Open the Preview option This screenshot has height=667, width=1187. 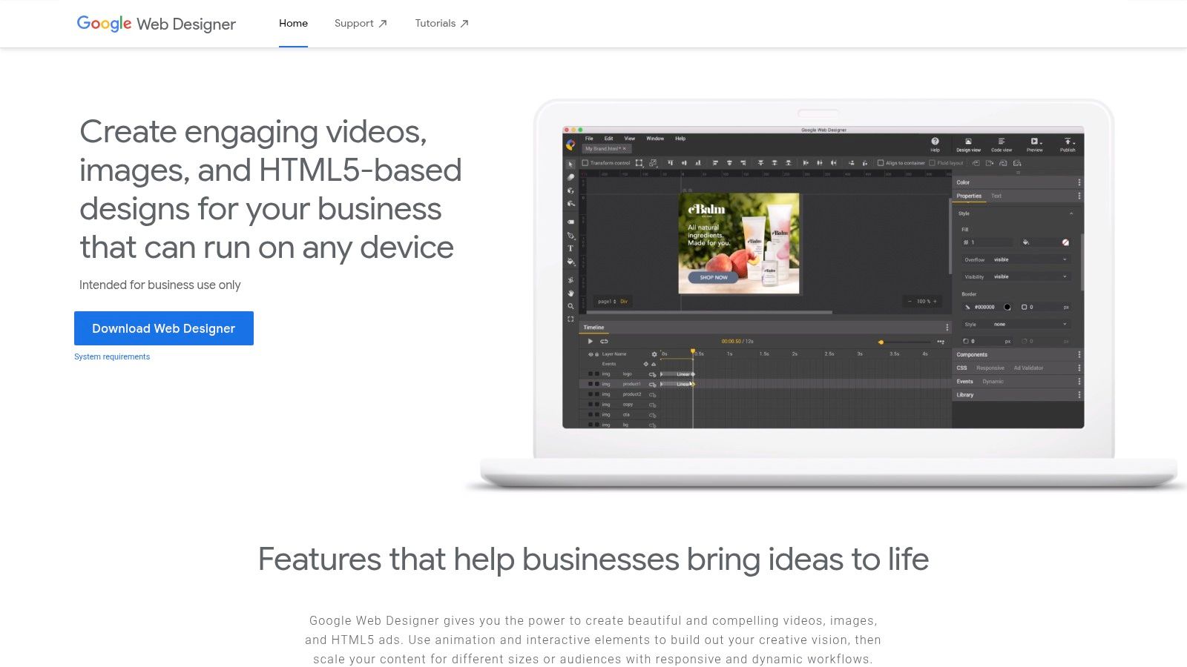coord(1033,145)
